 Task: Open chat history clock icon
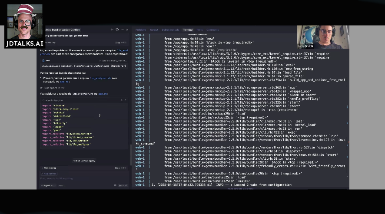117,30
